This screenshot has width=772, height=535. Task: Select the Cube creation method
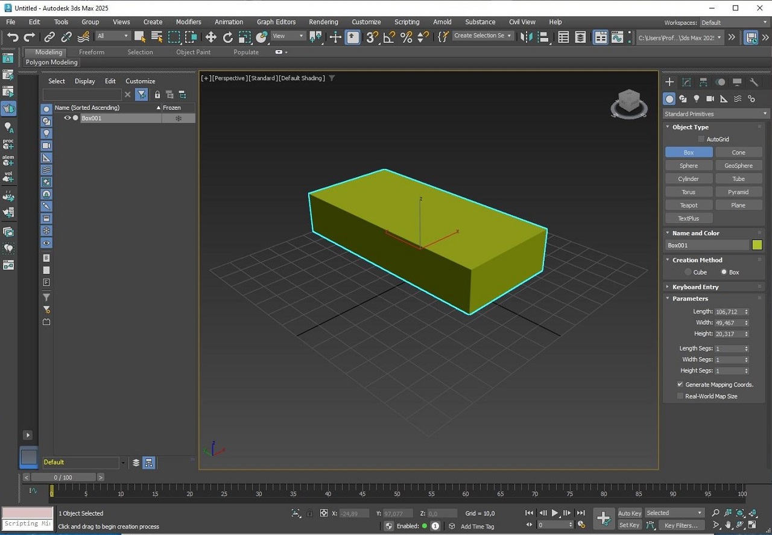point(688,272)
